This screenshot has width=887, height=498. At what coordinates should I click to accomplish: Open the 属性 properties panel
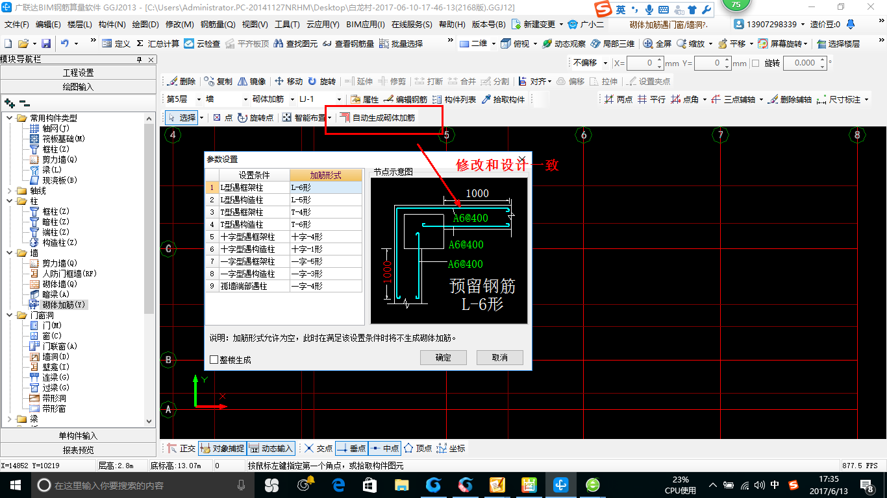pyautogui.click(x=364, y=99)
